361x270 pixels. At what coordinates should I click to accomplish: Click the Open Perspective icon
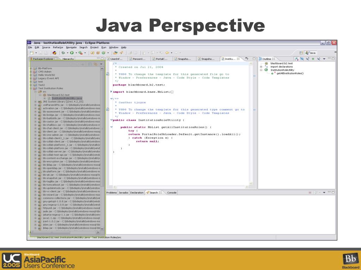[301, 53]
